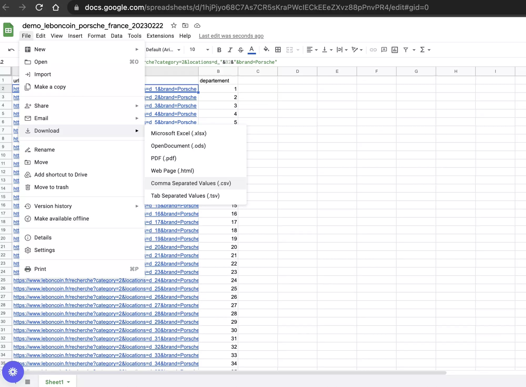Insert a chart from toolbar
This screenshot has width=526, height=387.
[x=394, y=50]
